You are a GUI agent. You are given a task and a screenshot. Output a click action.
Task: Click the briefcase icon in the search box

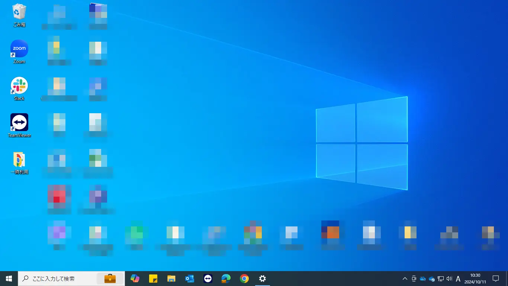pos(110,279)
